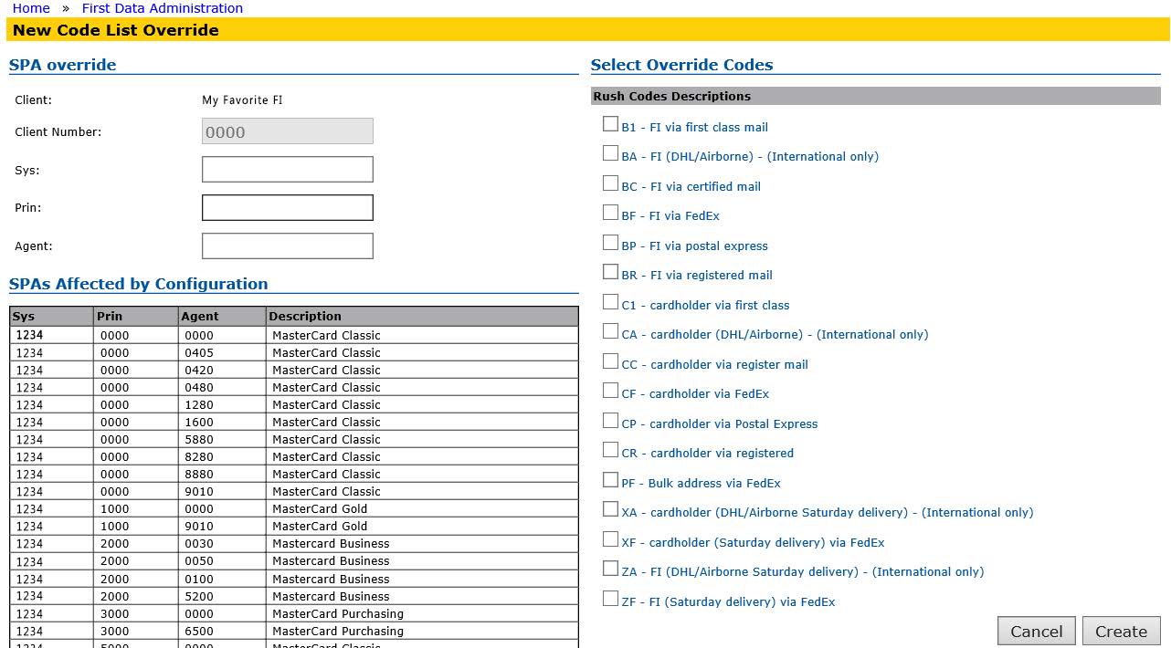The height and width of the screenshot is (648, 1171).
Task: Check BR - FI via registered mail
Action: (610, 272)
